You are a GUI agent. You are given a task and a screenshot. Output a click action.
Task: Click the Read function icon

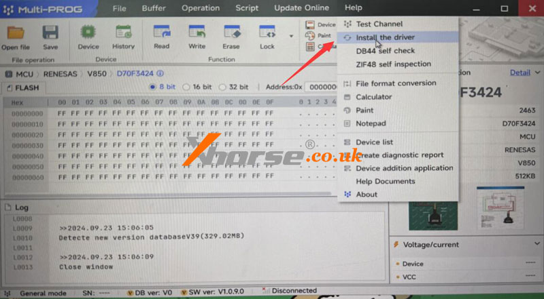[161, 33]
